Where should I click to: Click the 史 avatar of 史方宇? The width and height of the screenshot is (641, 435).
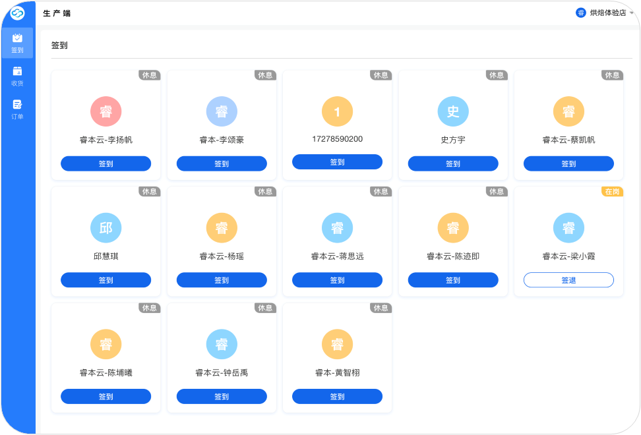point(453,111)
